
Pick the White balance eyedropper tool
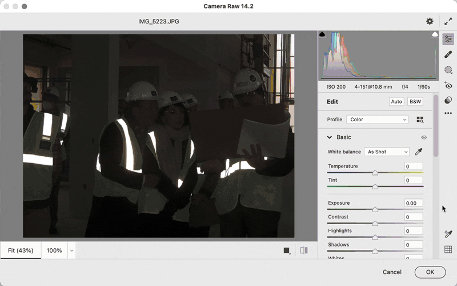tap(419, 152)
